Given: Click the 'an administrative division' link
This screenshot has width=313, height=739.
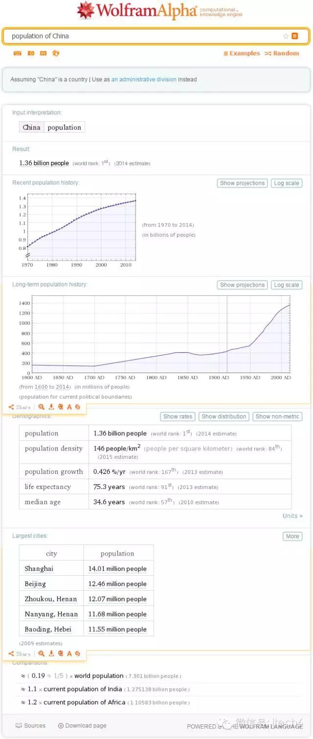Looking at the screenshot, I should tap(144, 79).
